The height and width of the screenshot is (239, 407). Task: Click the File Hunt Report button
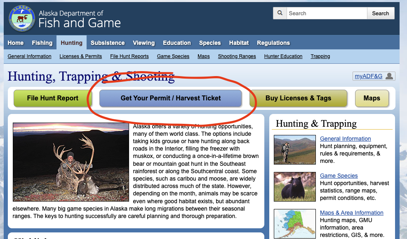tap(53, 98)
